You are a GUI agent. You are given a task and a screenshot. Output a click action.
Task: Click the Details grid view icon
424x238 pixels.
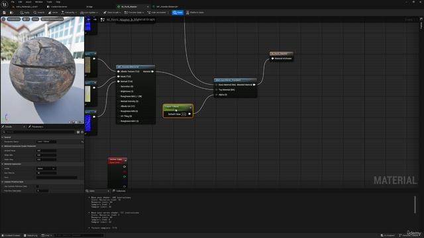(x=78, y=132)
